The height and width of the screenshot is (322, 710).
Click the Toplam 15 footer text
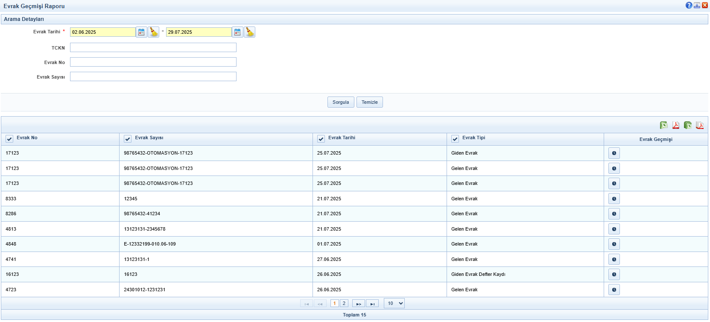[x=354, y=315]
